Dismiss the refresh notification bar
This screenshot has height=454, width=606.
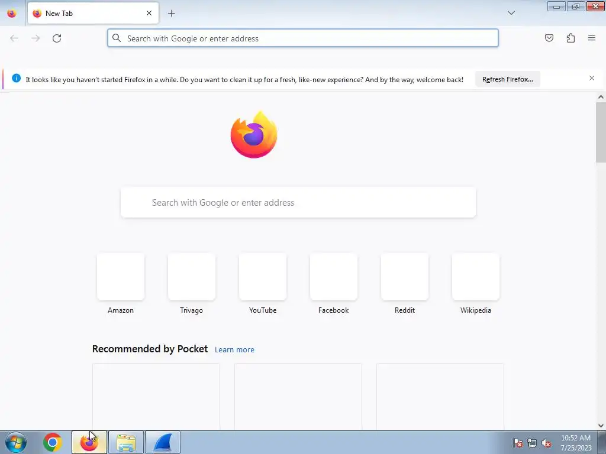[592, 79]
